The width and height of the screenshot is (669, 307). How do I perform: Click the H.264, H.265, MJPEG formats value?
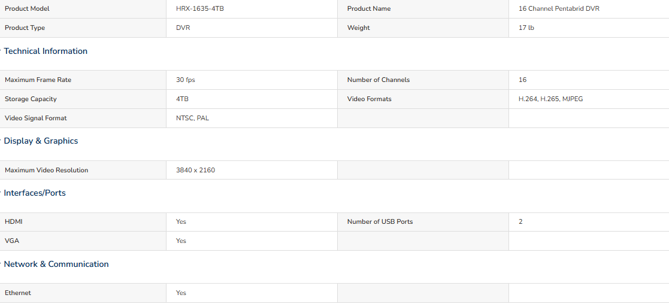[551, 99]
